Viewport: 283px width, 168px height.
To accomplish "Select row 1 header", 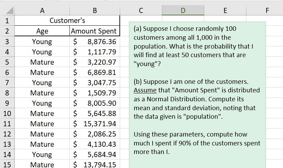I will tap(8, 21).
